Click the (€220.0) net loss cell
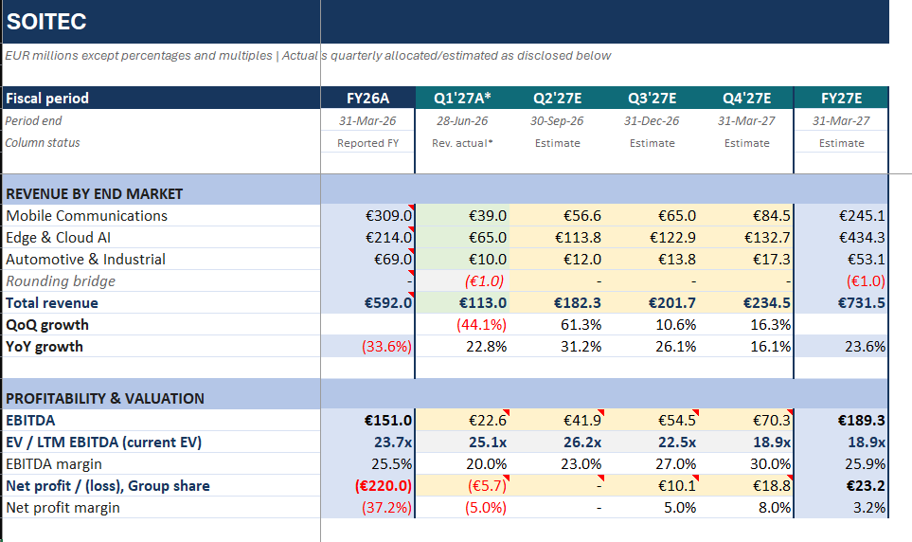 (367, 485)
